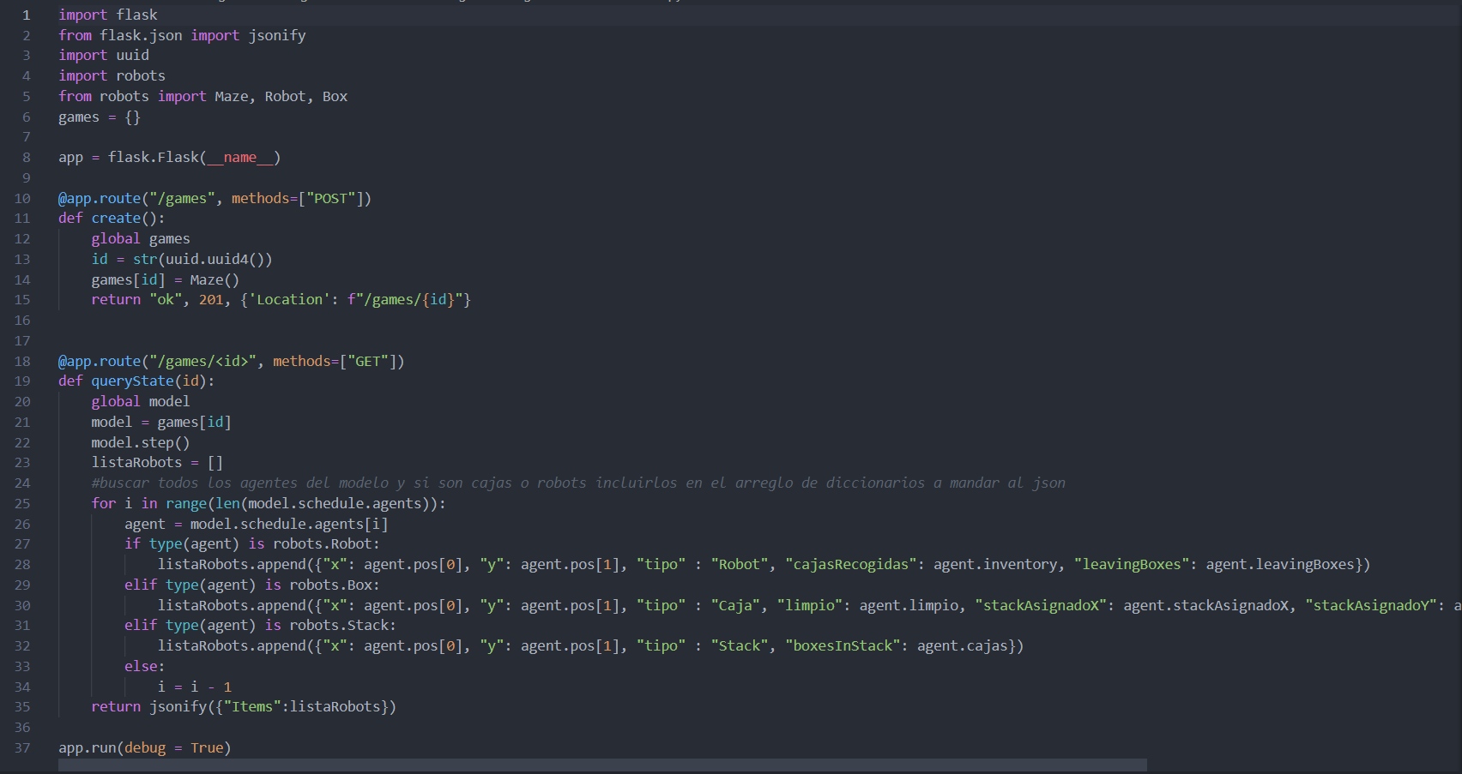1462x774 pixels.
Task: Click the 'else:' keyword on line 33
Action: click(x=145, y=666)
